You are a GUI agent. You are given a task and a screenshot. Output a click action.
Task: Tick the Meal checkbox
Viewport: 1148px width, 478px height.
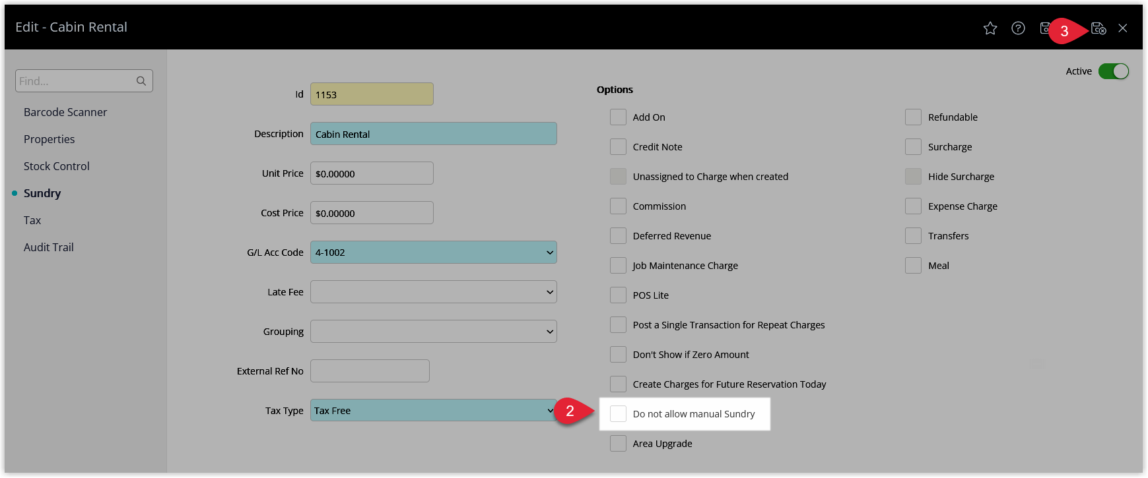[x=913, y=266]
